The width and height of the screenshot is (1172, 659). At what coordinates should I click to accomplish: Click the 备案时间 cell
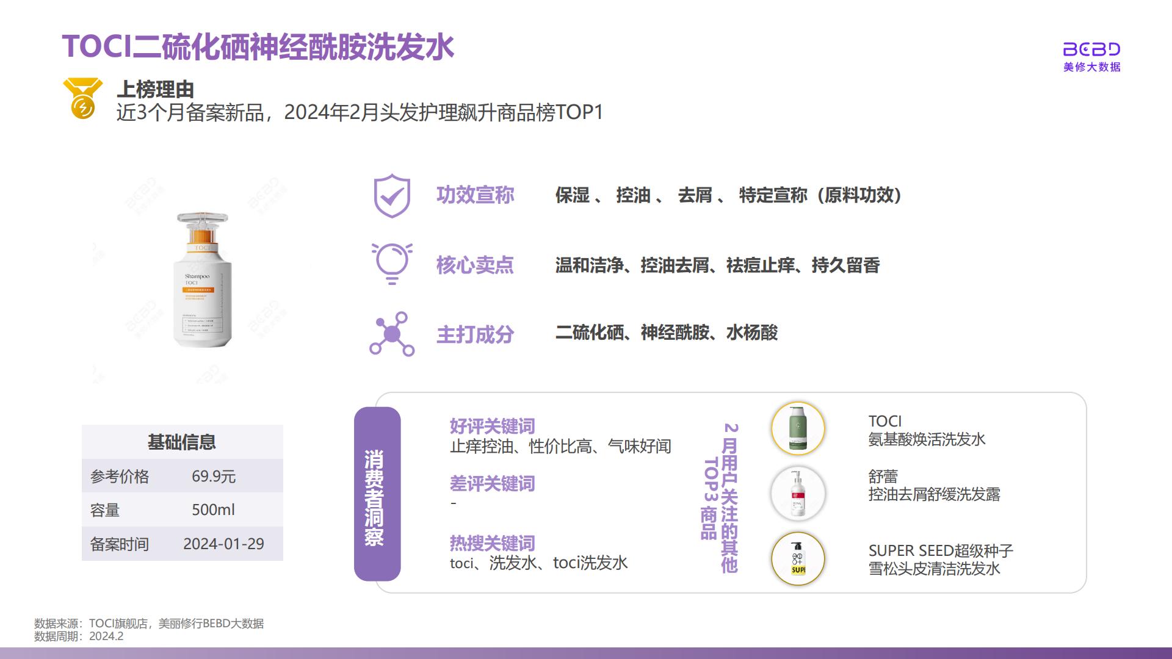pos(120,544)
